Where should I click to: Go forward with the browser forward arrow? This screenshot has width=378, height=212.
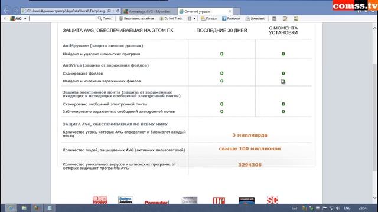pos(16,11)
